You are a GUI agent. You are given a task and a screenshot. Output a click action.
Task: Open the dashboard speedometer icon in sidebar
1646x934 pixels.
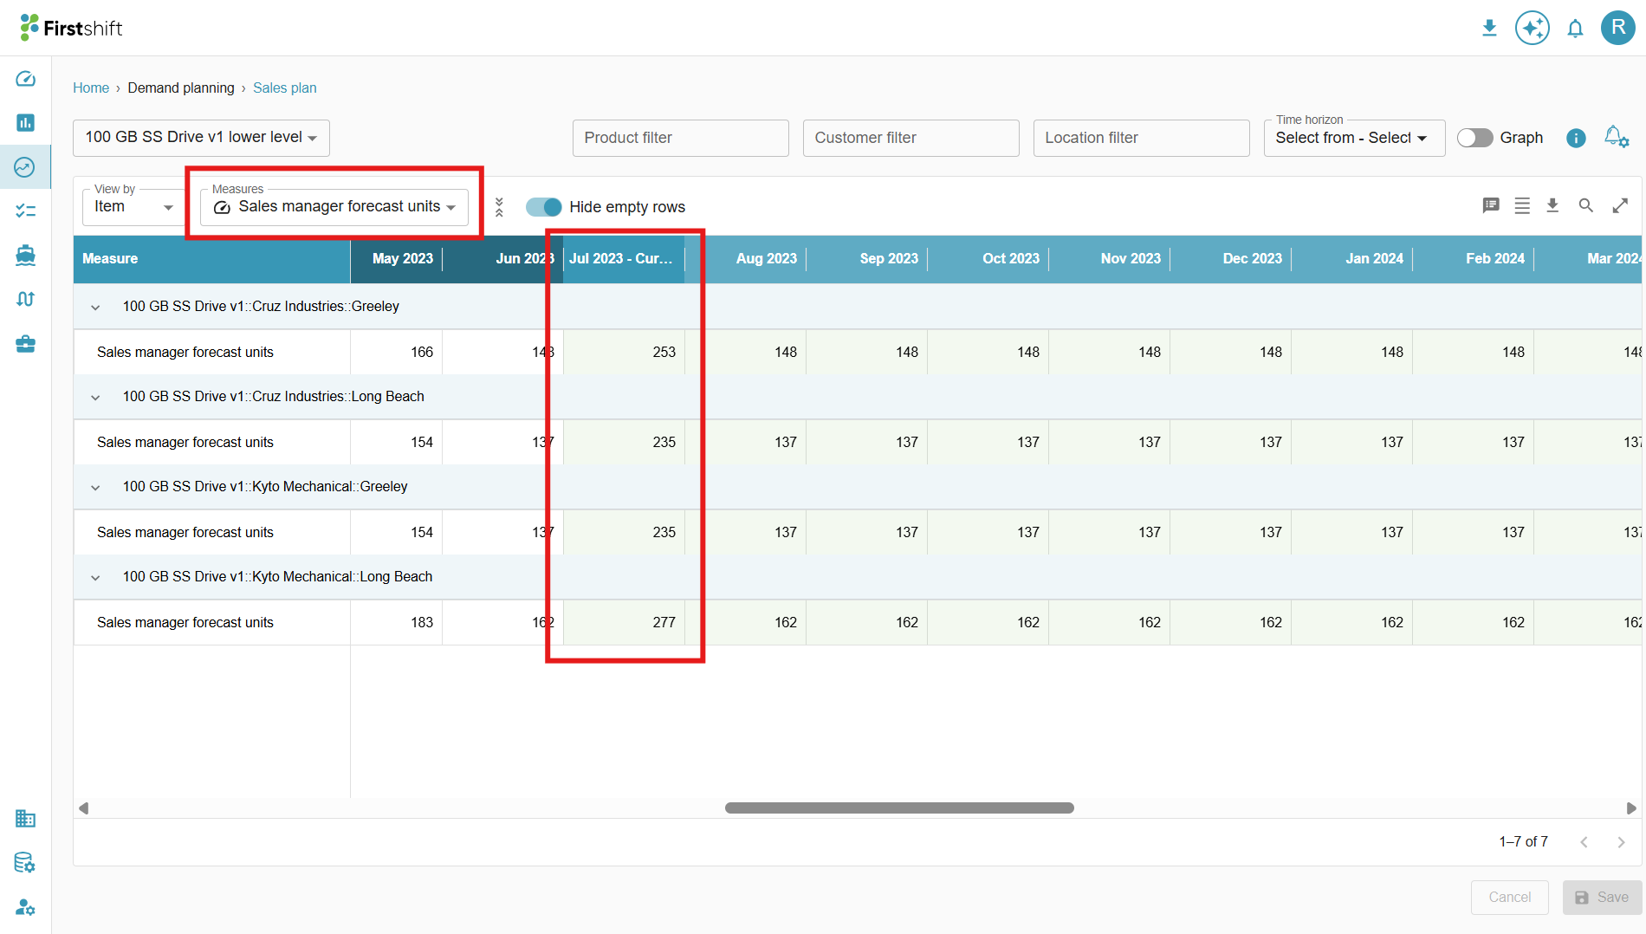click(x=25, y=79)
